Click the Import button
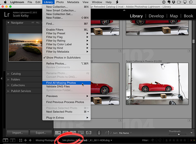 point(18,133)
